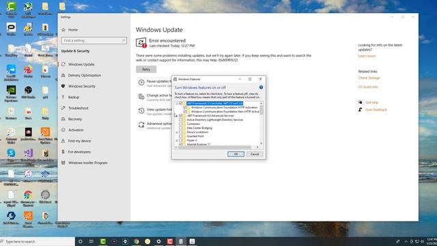This screenshot has height=246, width=437.
Task: Open the Check Storage link
Action: [x=369, y=78]
